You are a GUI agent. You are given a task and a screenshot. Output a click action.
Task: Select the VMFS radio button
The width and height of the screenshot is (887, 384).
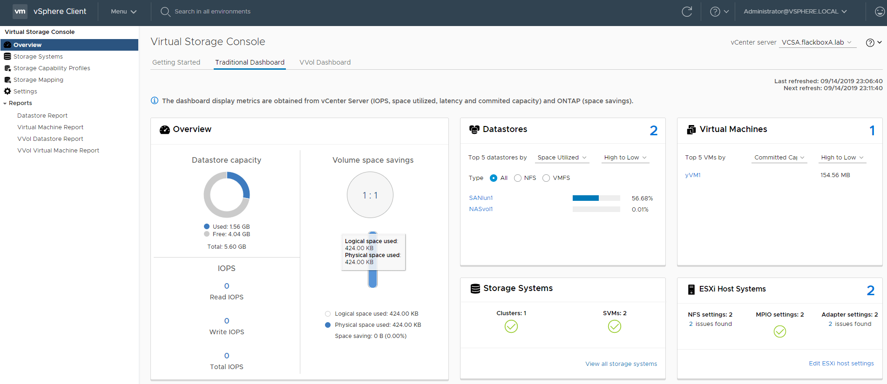(546, 178)
